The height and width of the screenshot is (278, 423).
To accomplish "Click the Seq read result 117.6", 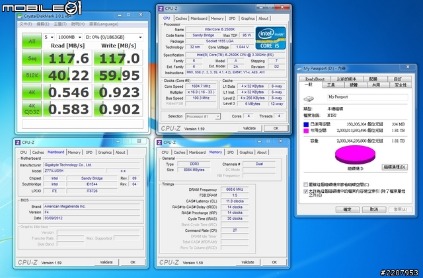I will (x=67, y=58).
